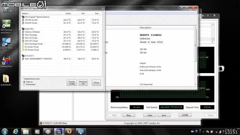Select the everestulti... folder on the desktop
Image resolution: width=240 pixels, height=135 pixels.
coord(6,80)
